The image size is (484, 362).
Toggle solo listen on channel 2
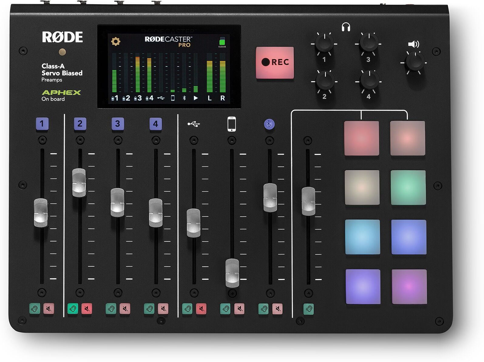(x=73, y=309)
